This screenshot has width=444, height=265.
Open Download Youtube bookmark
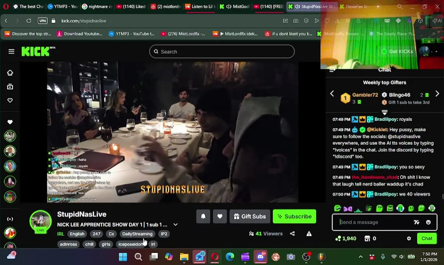tap(79, 34)
